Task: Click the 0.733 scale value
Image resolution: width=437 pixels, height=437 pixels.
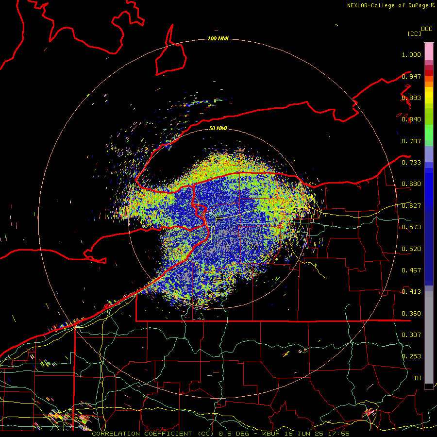Action: [411, 163]
